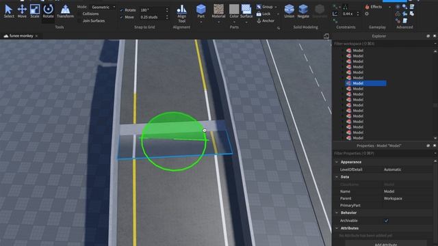
Task: Activate the Rotate tool
Action: click(x=48, y=12)
